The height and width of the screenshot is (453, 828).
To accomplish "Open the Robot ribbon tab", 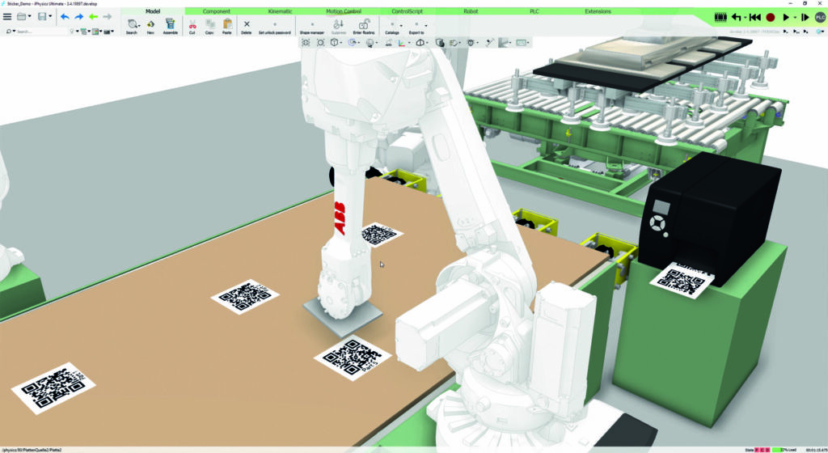I will tap(471, 11).
